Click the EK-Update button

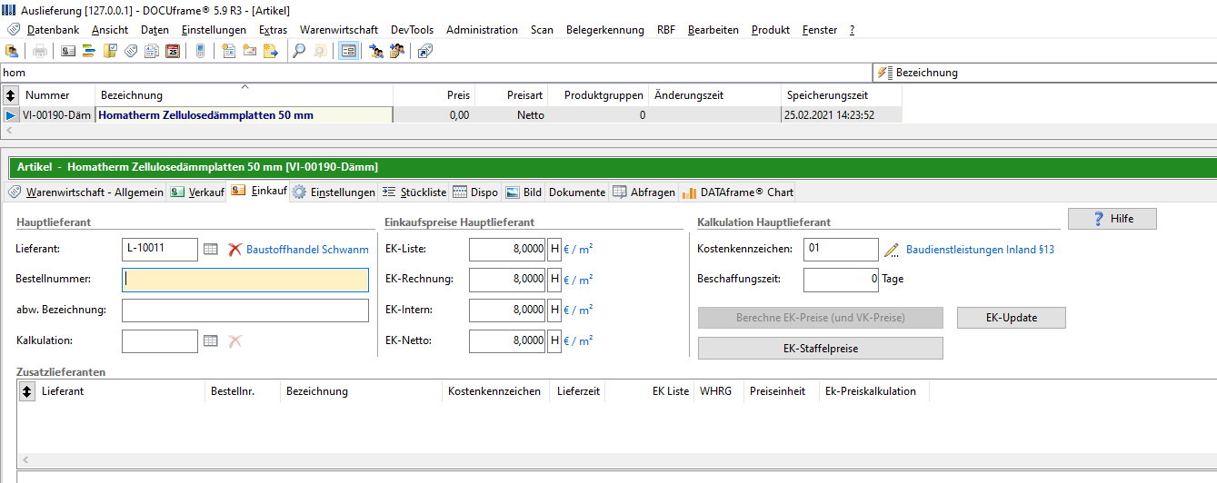tap(1012, 318)
